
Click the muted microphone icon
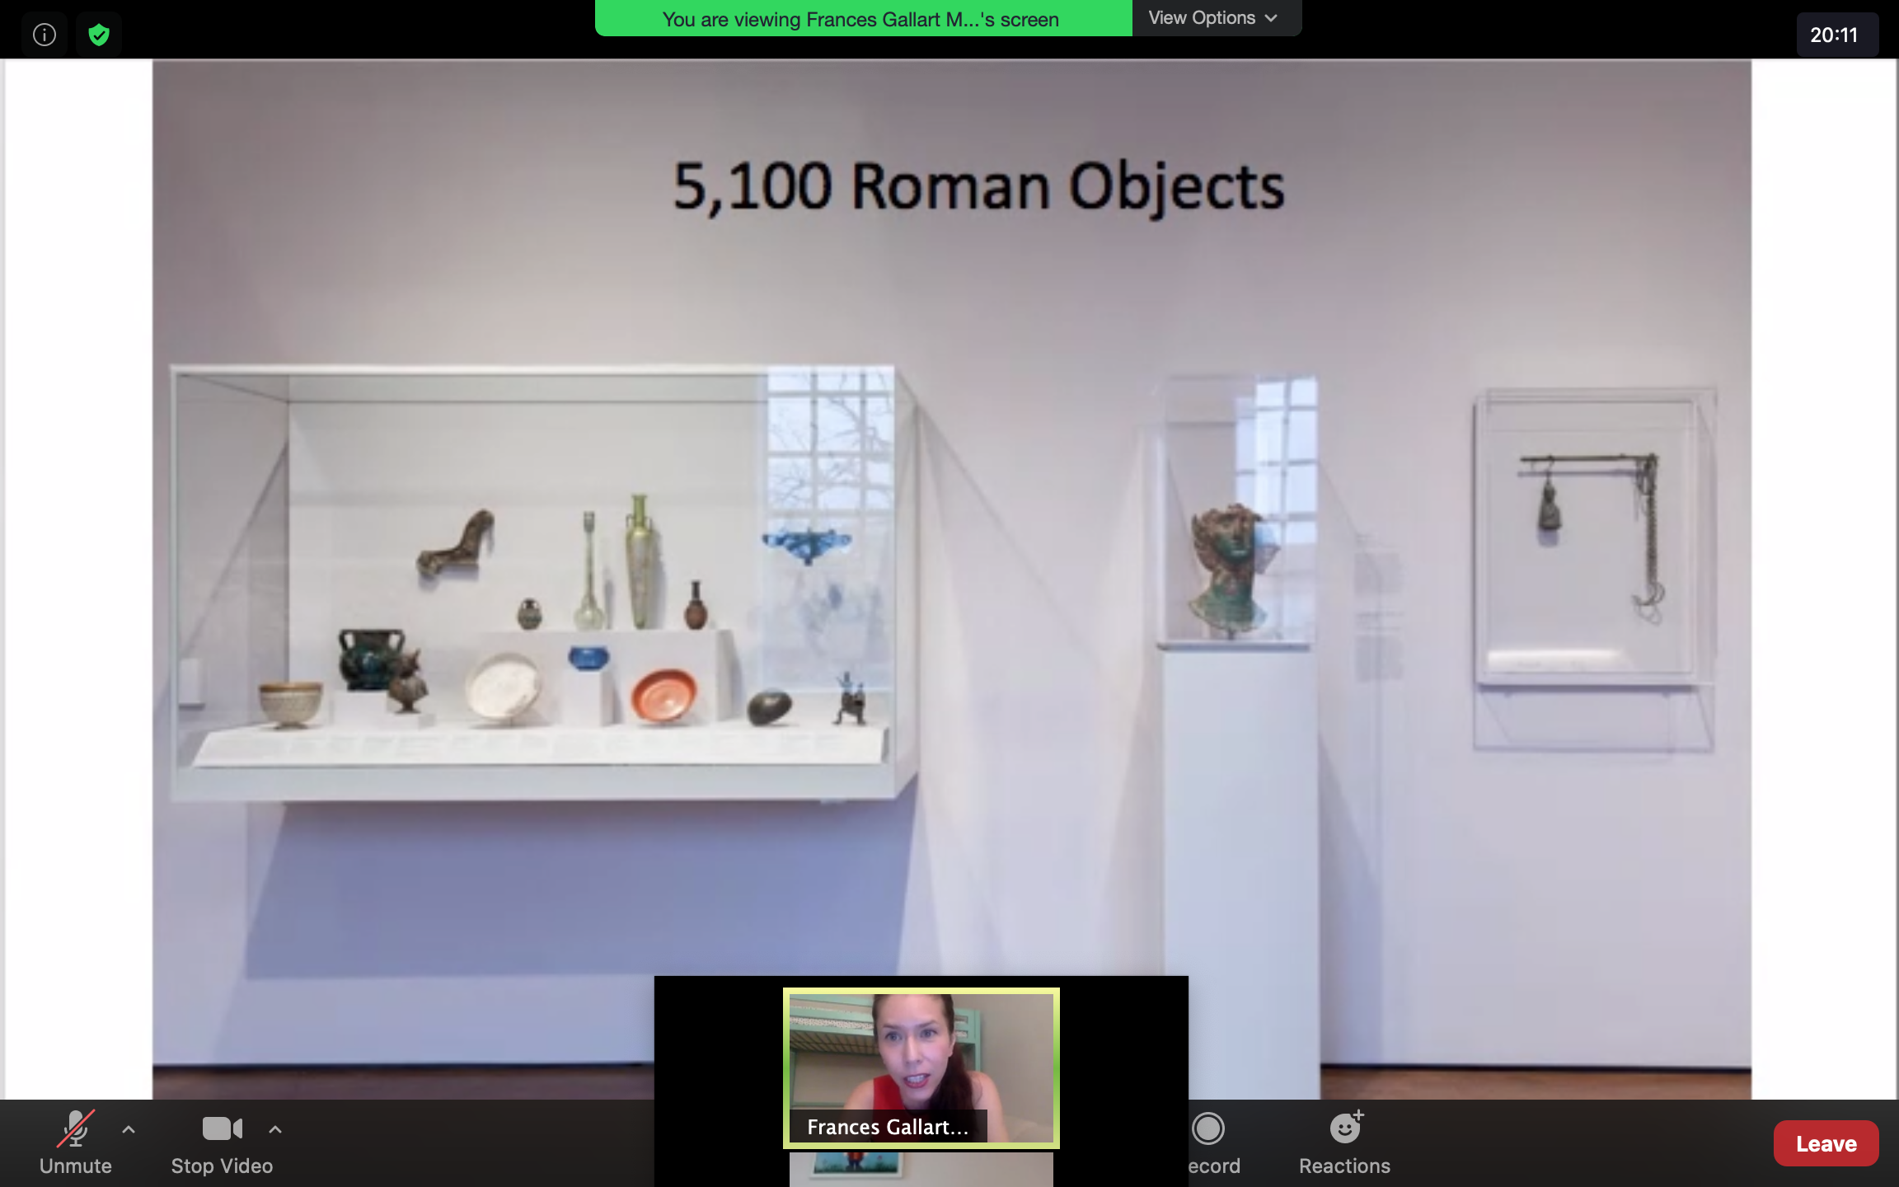(x=75, y=1128)
